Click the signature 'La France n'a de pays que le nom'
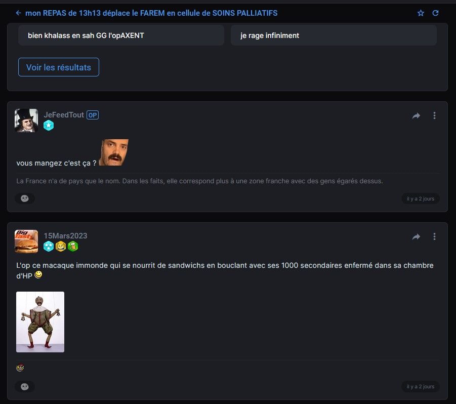456x404 pixels. click(x=199, y=181)
